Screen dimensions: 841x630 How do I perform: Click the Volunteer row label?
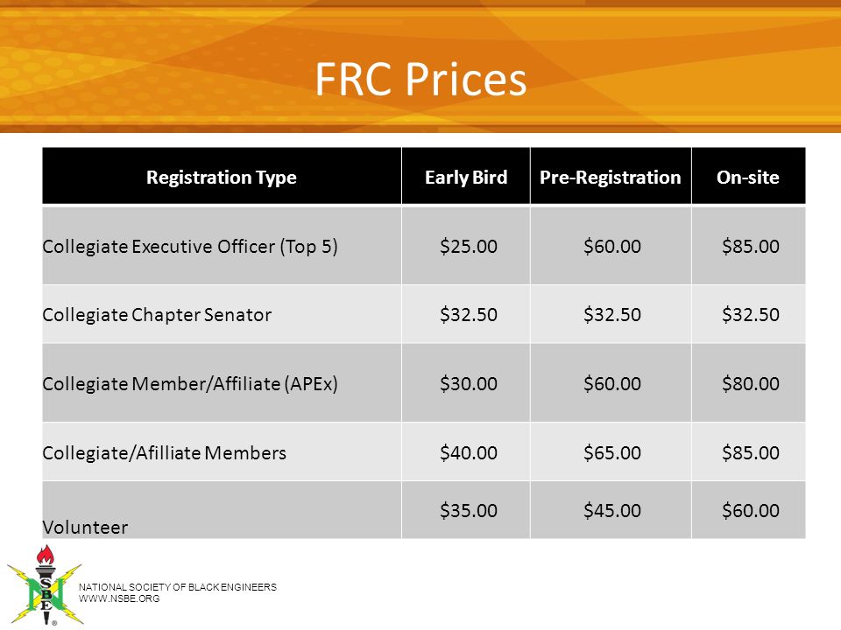click(85, 527)
